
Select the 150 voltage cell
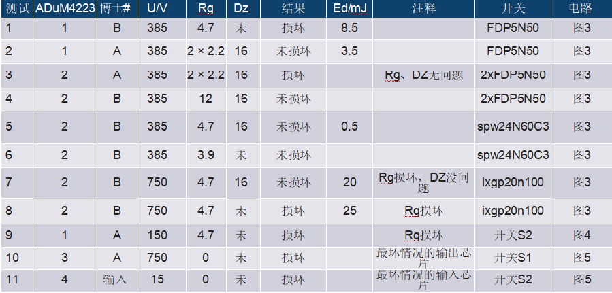pos(157,235)
